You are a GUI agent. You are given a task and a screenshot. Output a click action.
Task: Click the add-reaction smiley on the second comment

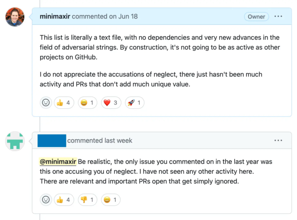point(46,200)
